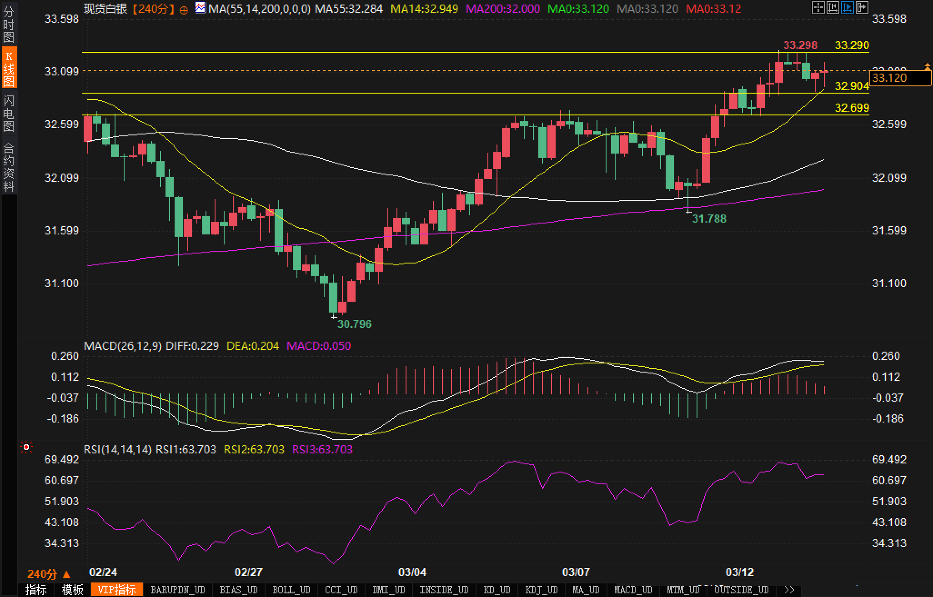Image resolution: width=933 pixels, height=597 pixels.
Task: Click the axis interval measure icon
Action: pos(833,8)
